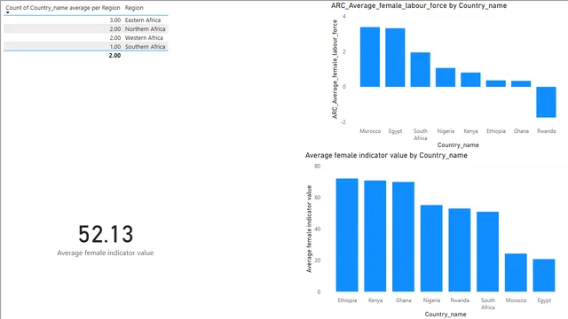The width and height of the screenshot is (568, 319).
Task: Select the Ethiopia bar in the indicator value chart
Action: tap(347, 235)
